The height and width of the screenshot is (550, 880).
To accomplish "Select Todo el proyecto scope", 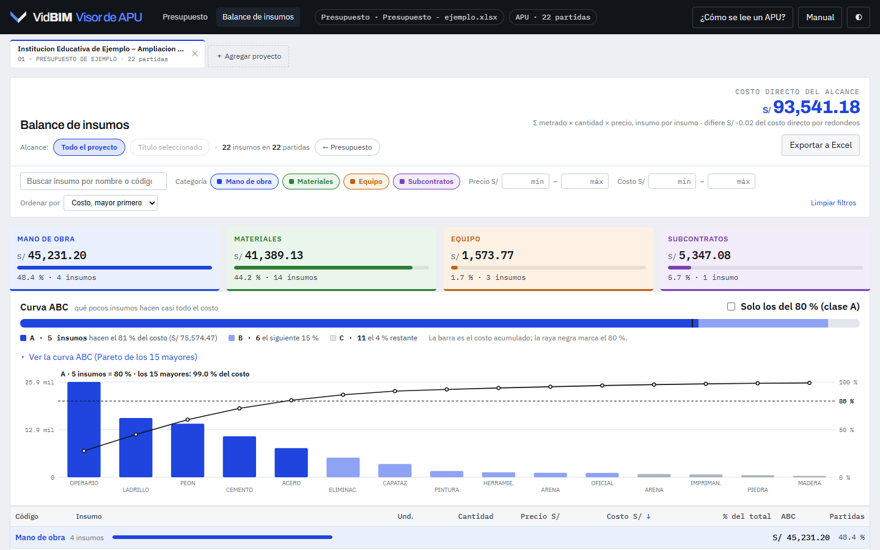I will [x=89, y=147].
